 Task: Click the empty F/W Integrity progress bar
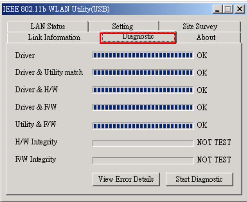pos(143,160)
